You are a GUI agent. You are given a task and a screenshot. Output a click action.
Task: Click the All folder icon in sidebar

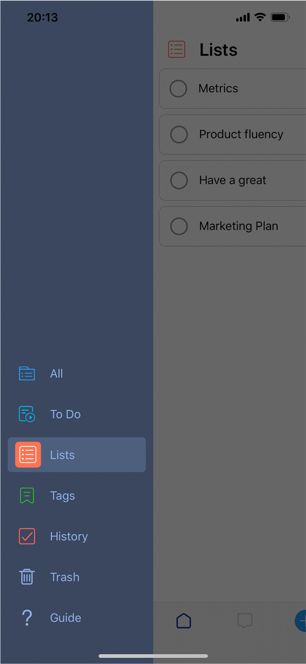[x=27, y=373]
